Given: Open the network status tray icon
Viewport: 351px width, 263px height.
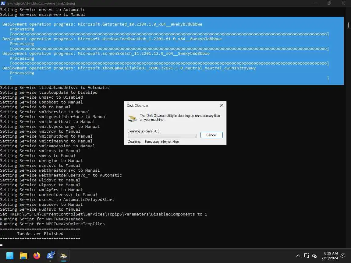Looking at the screenshot, I should (x=307, y=256).
